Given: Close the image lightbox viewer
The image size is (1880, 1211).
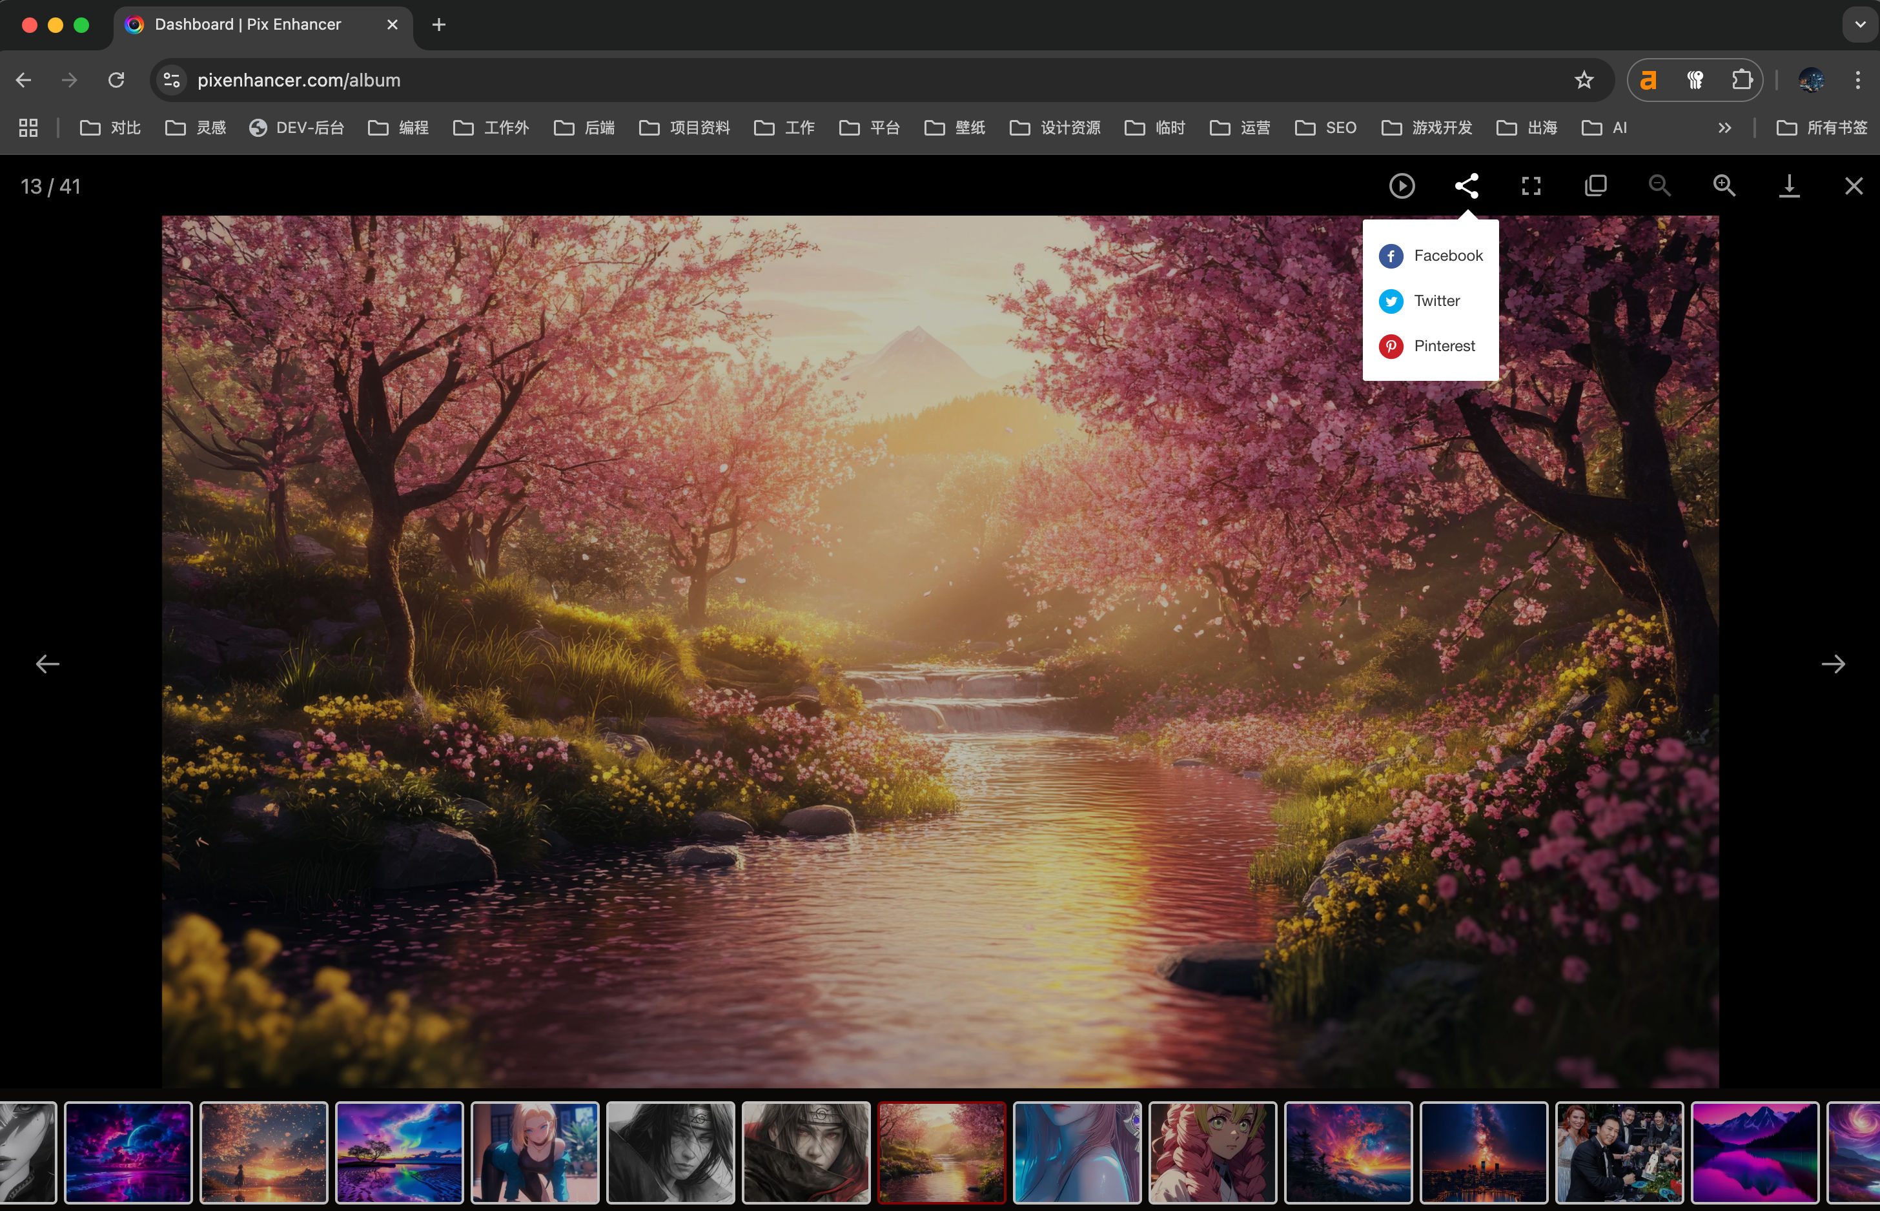Looking at the screenshot, I should pyautogui.click(x=1854, y=187).
